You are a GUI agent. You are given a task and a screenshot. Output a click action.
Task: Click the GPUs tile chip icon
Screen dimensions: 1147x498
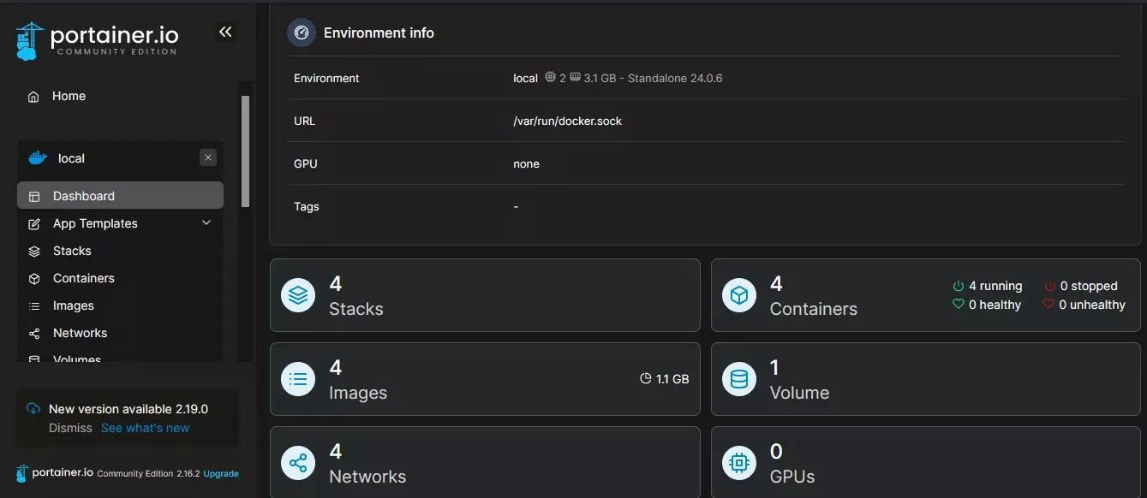coord(738,463)
